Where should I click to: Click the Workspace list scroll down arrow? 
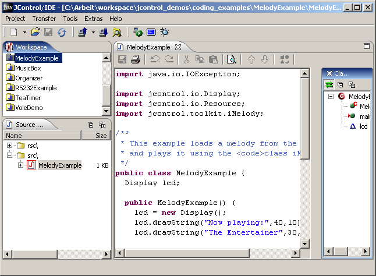106,111
